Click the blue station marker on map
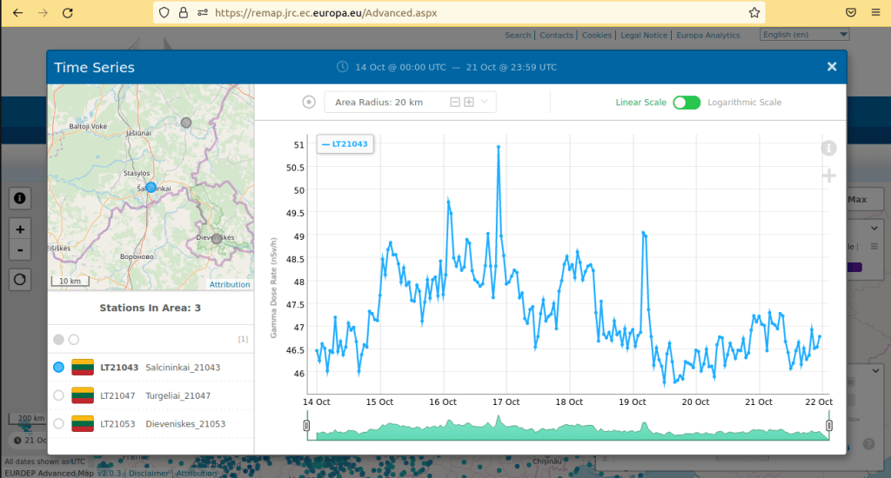The width and height of the screenshot is (891, 478). click(151, 187)
